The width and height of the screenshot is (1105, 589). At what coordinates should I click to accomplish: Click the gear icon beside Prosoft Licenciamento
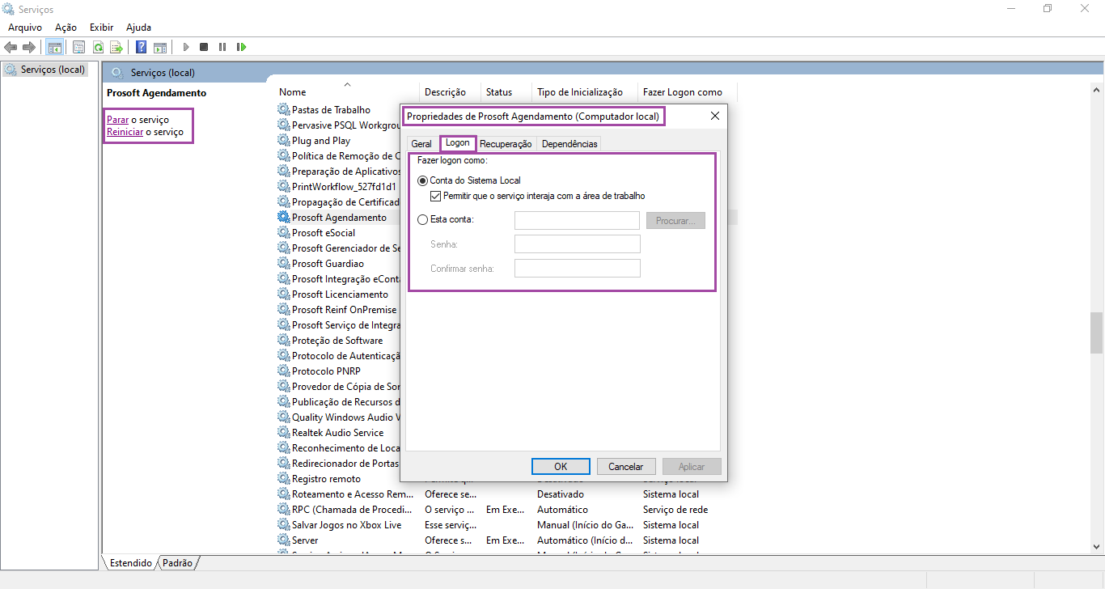(x=283, y=294)
